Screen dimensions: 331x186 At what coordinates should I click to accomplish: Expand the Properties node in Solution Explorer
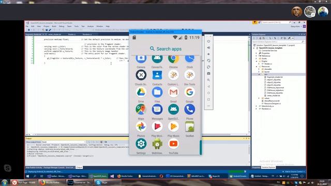tap(257, 53)
